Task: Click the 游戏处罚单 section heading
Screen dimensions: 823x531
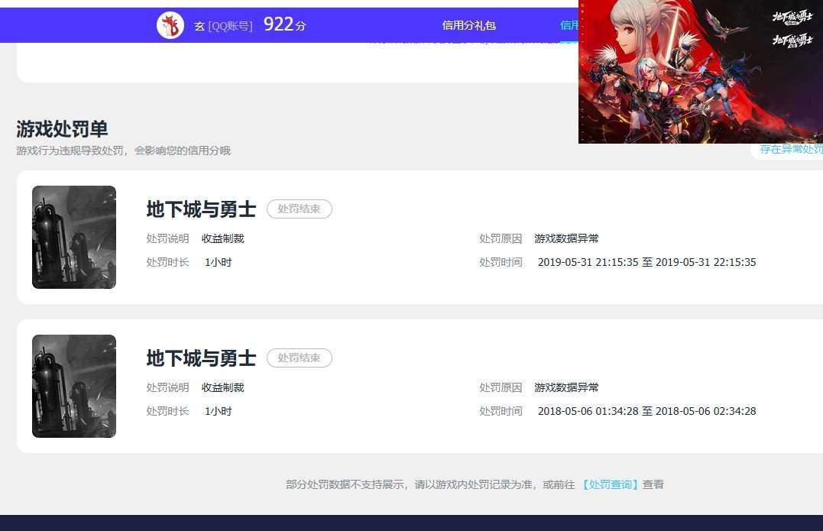Action: tap(62, 128)
